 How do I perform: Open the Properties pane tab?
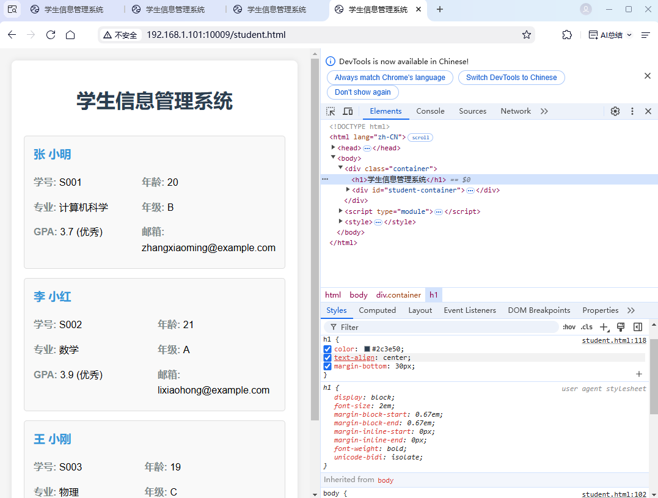tap(600, 310)
